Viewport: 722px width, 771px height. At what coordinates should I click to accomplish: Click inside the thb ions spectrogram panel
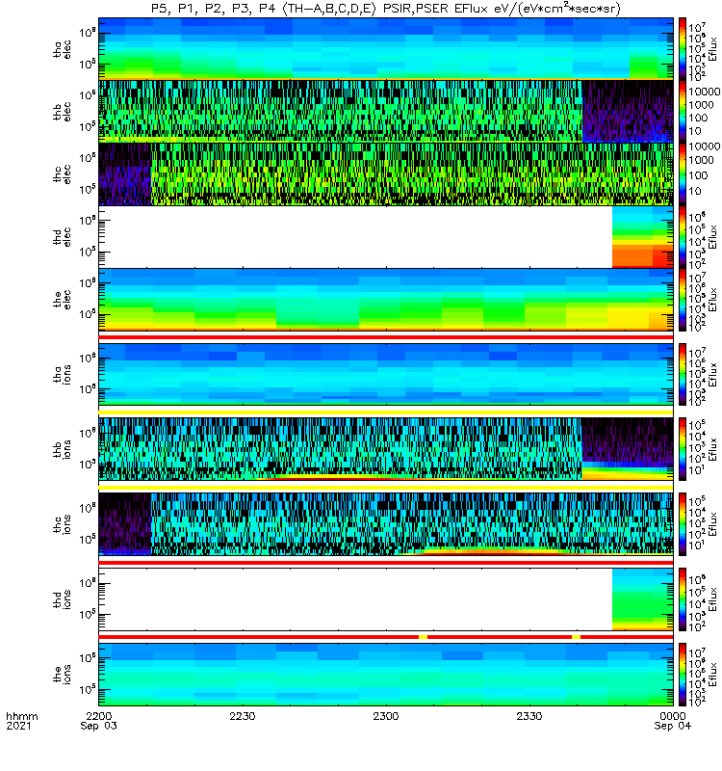[x=386, y=449]
